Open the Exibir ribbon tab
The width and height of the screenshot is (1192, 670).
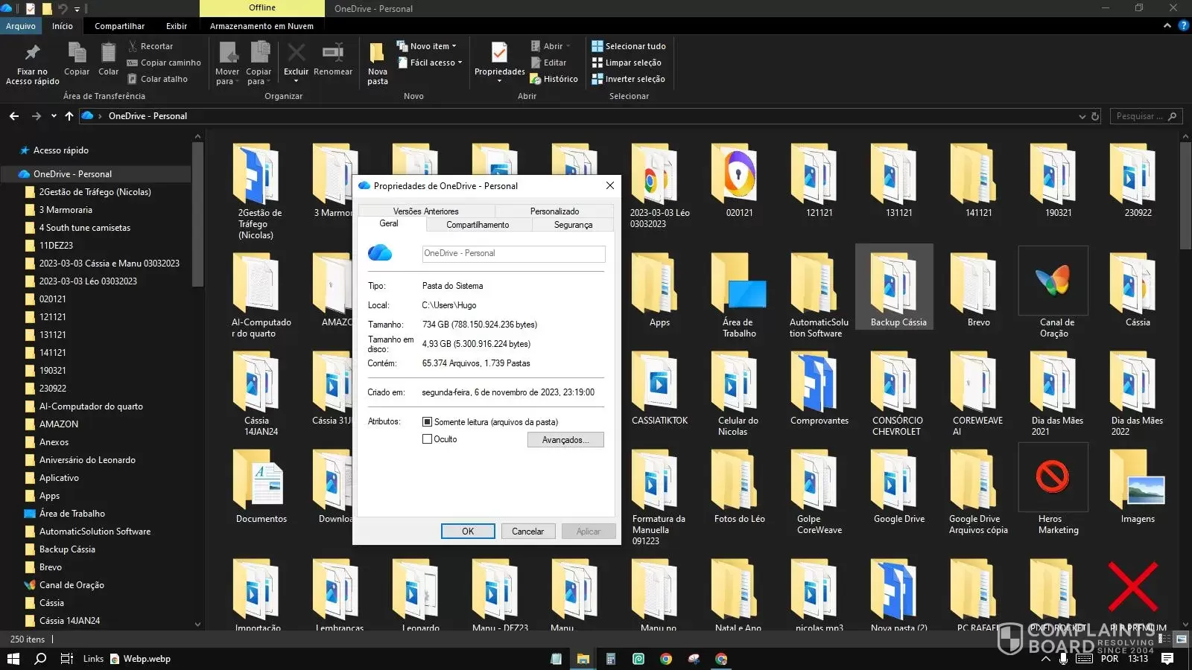pos(177,26)
